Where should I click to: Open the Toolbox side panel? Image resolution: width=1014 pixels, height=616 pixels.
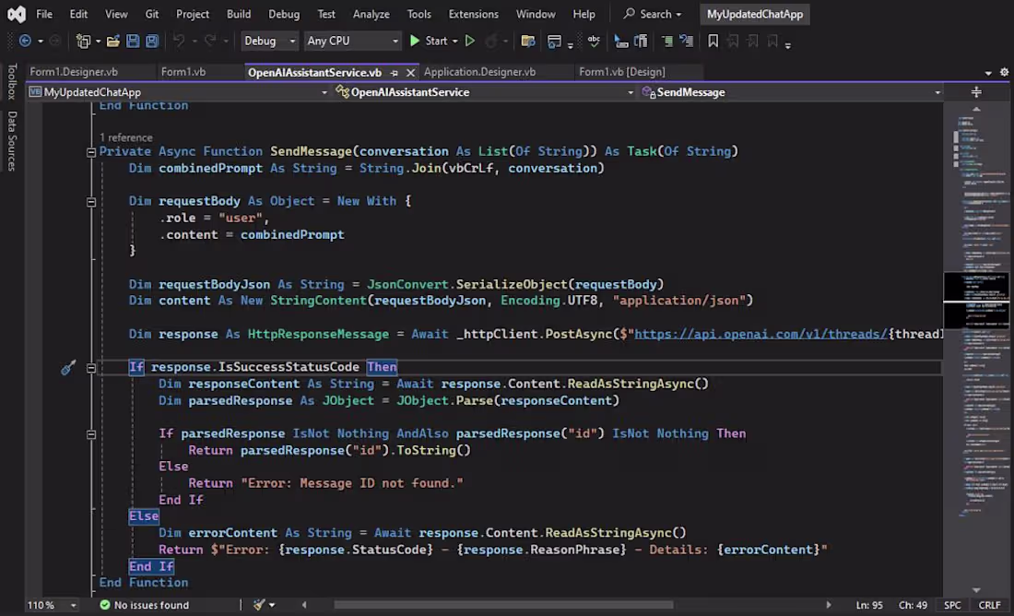click(12, 81)
